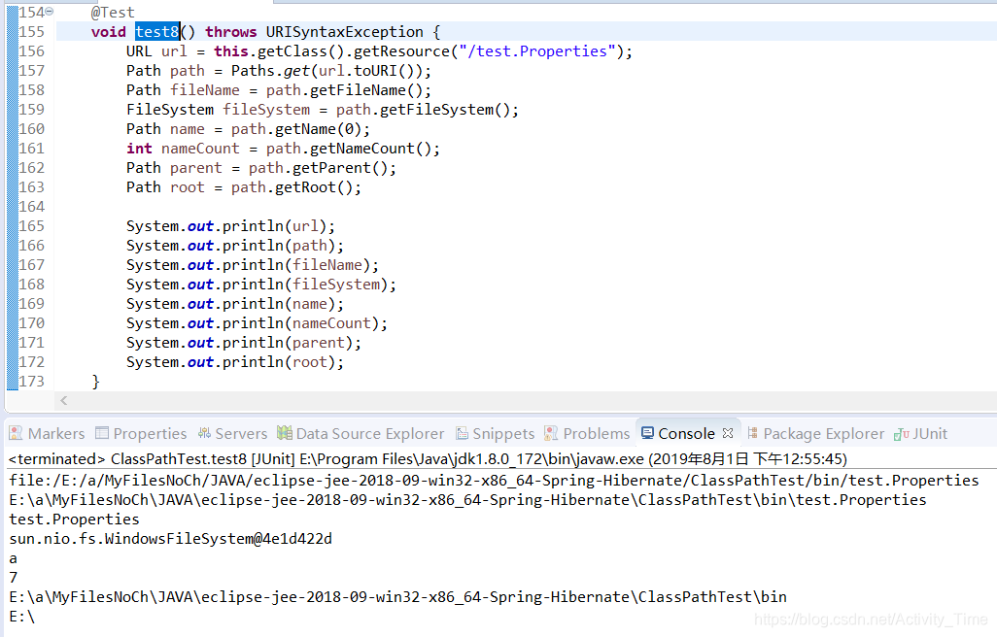Collapse the test8 method fold marker at line 154
997x637 pixels.
tap(50, 12)
